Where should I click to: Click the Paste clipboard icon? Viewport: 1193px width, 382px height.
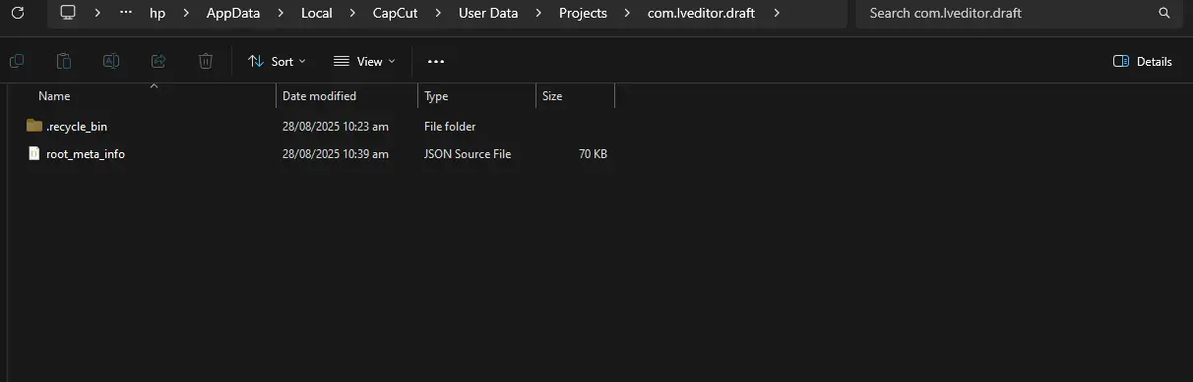[64, 61]
